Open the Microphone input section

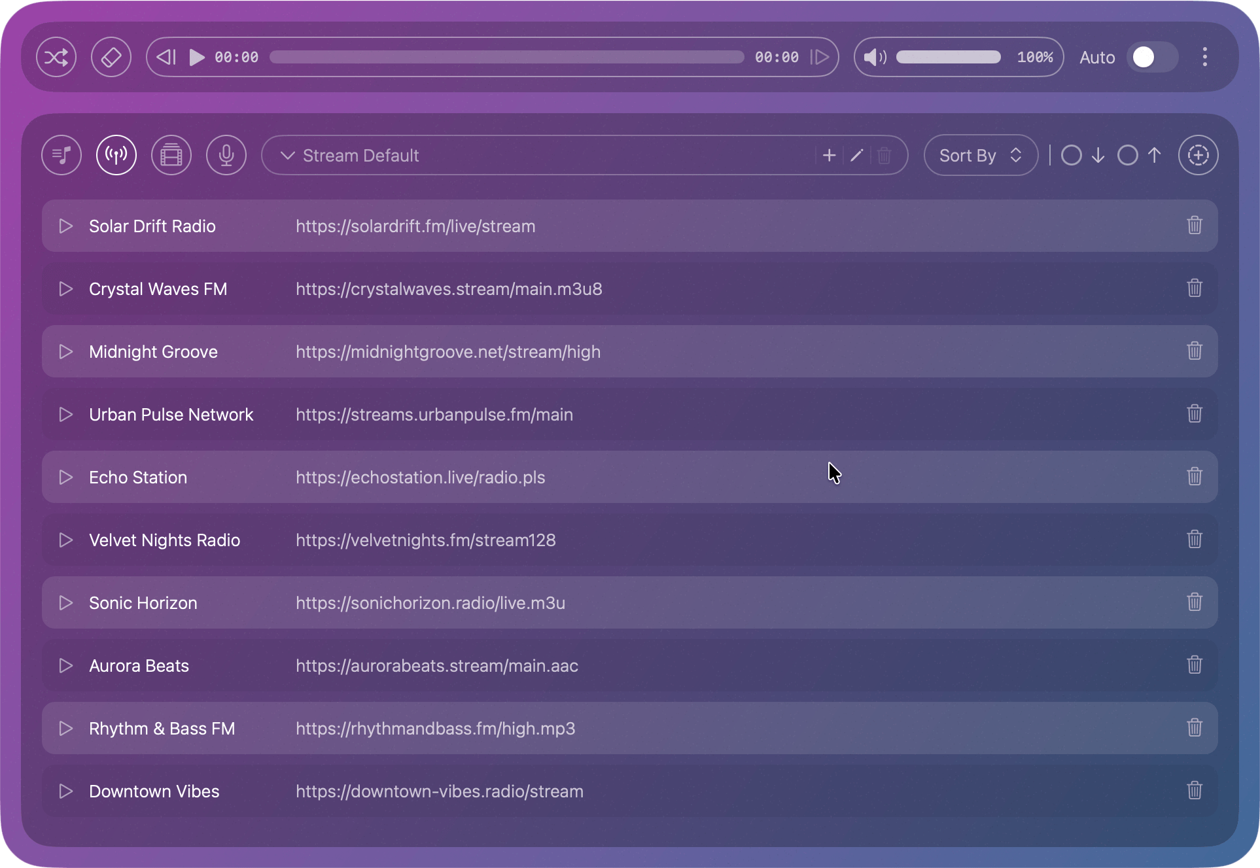226,155
